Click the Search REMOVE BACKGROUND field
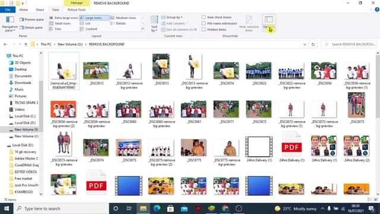The width and height of the screenshot is (380, 214). 349,44
